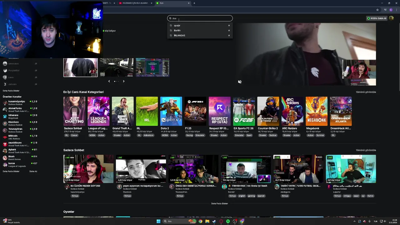Image resolution: width=400 pixels, height=225 pixels.
Task: Remove quajai from recent searches
Action: click(229, 26)
